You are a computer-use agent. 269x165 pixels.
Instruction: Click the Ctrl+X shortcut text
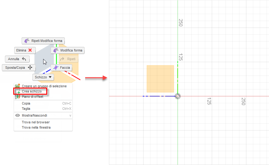67,109
